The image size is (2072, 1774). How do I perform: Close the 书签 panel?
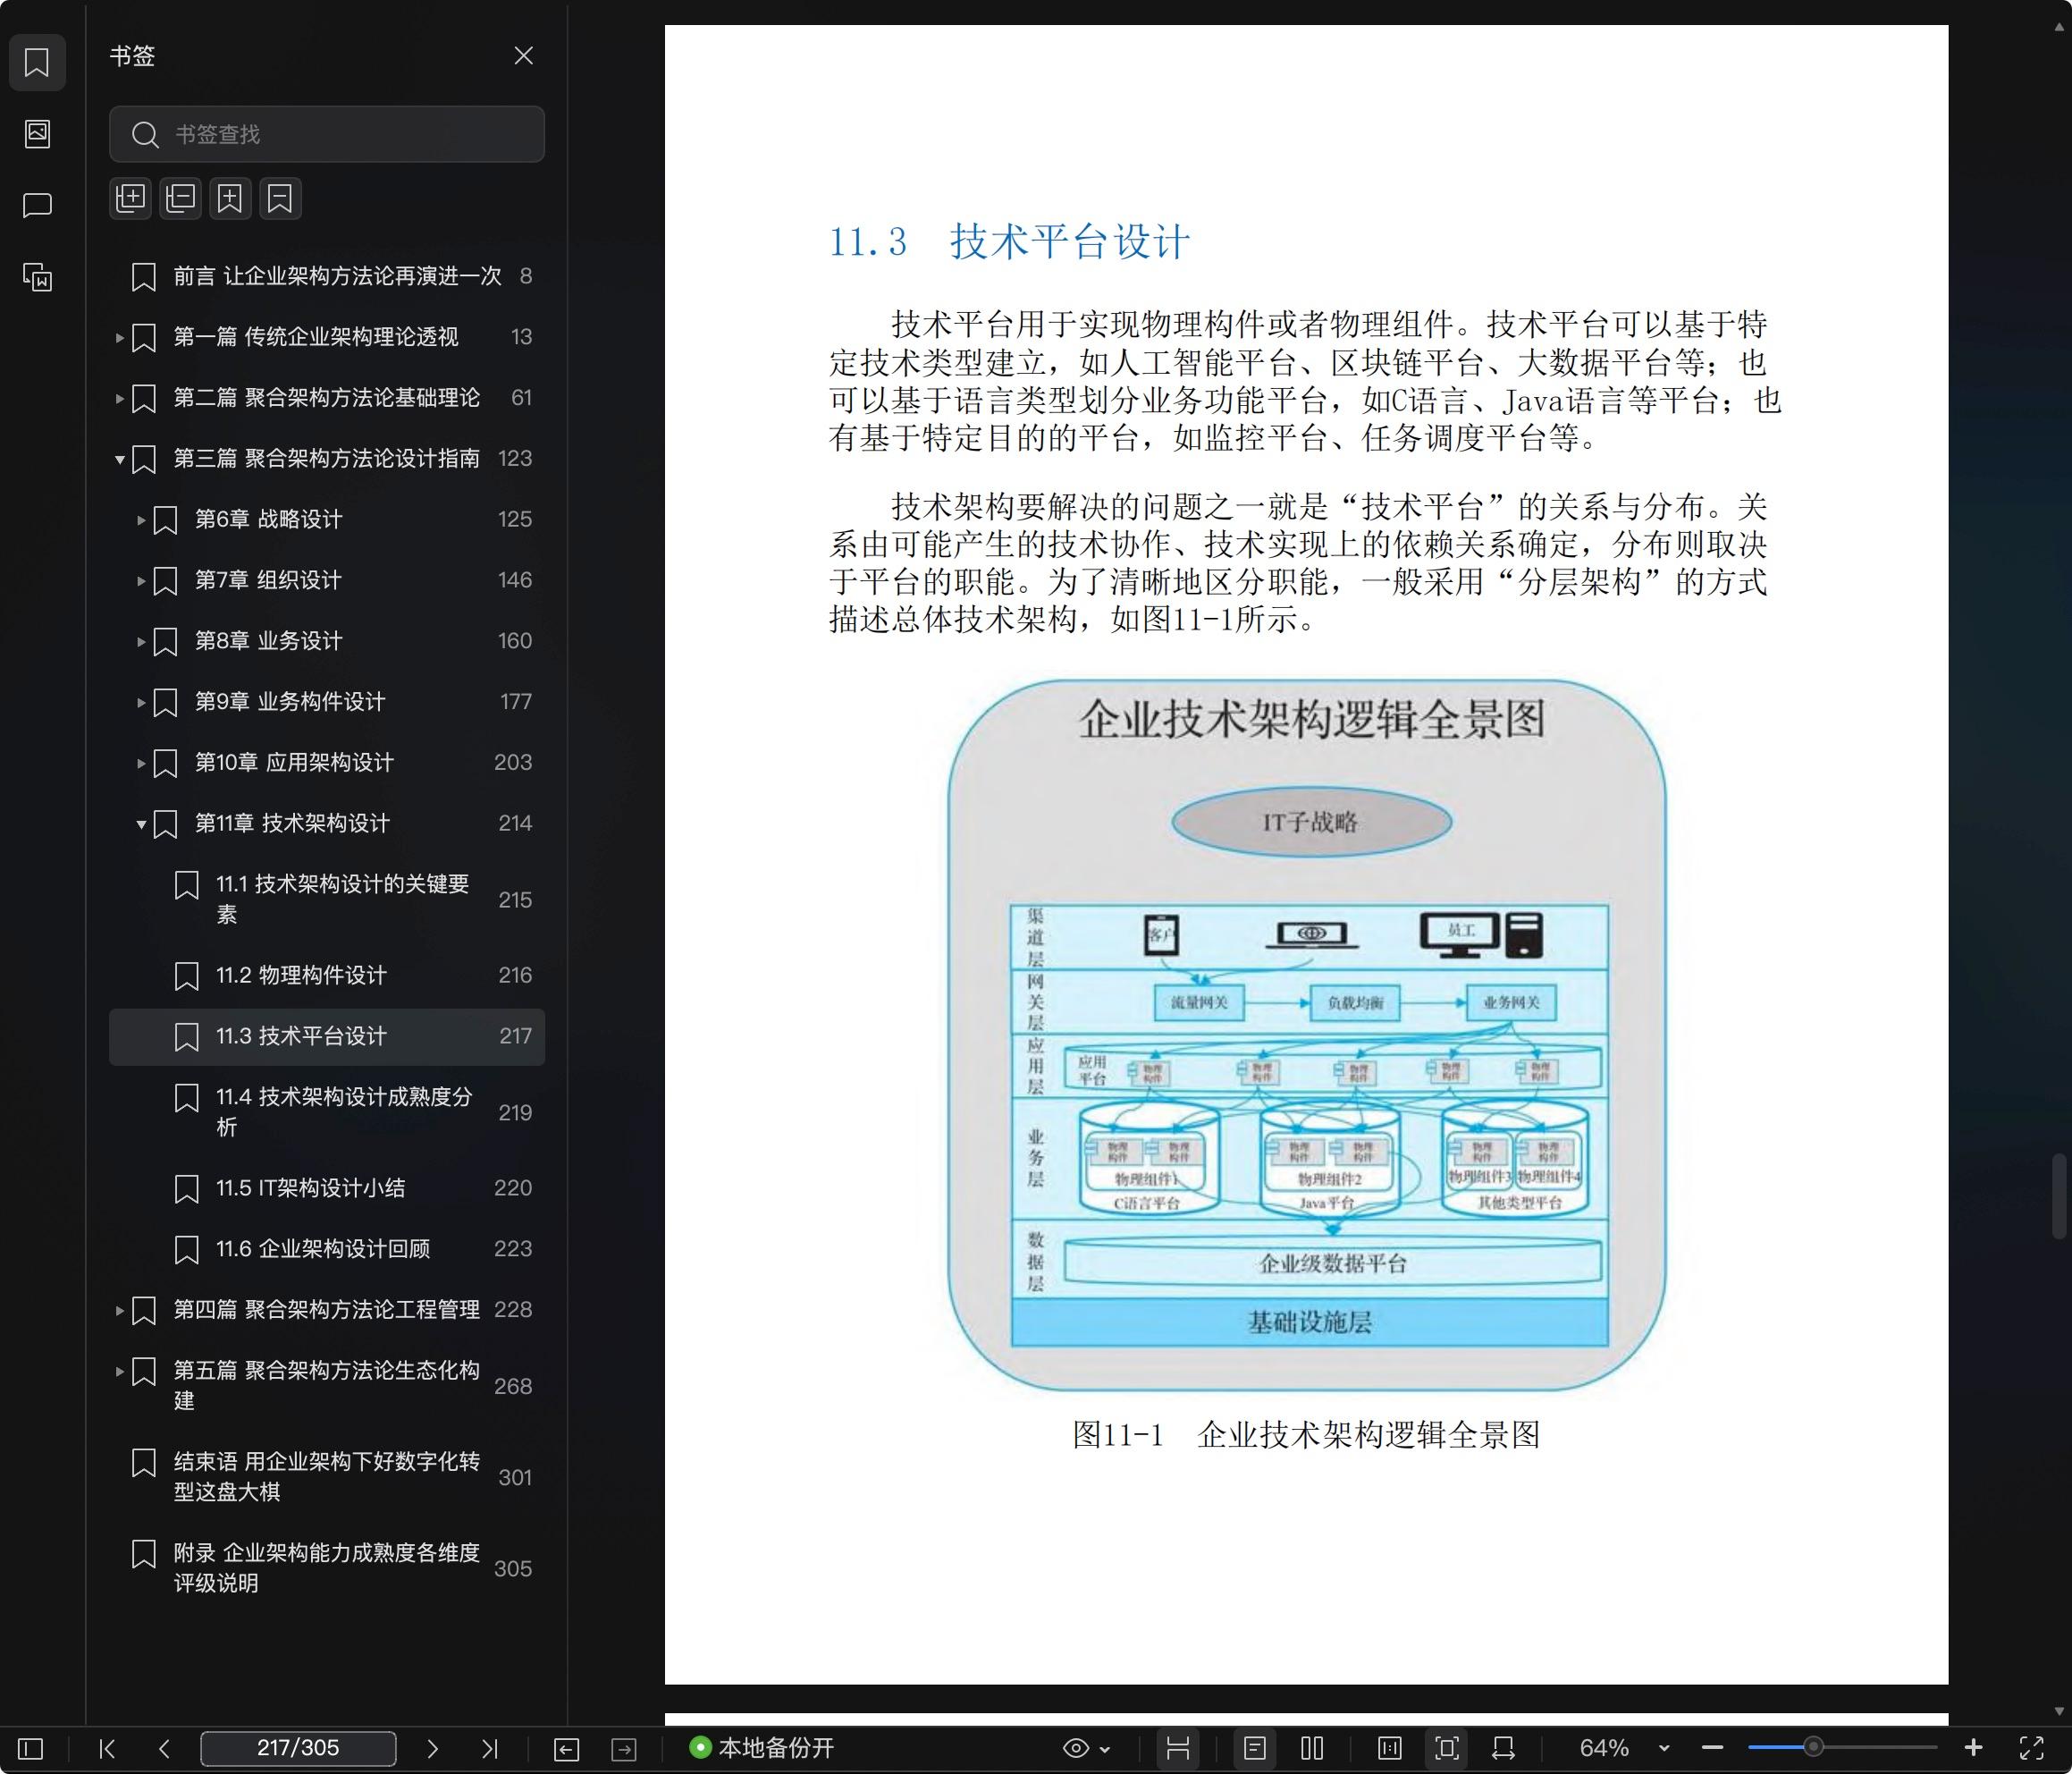tap(523, 56)
